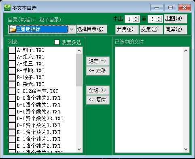The image size is (195, 159).
Task: Click the 交集(U) button
Action: point(151,29)
